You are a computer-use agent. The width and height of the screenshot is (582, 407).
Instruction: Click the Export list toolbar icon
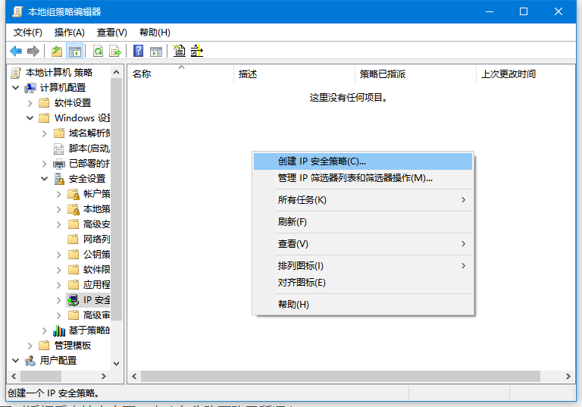point(115,51)
